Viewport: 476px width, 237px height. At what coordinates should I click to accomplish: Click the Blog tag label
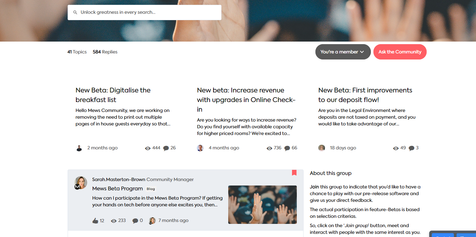click(151, 189)
